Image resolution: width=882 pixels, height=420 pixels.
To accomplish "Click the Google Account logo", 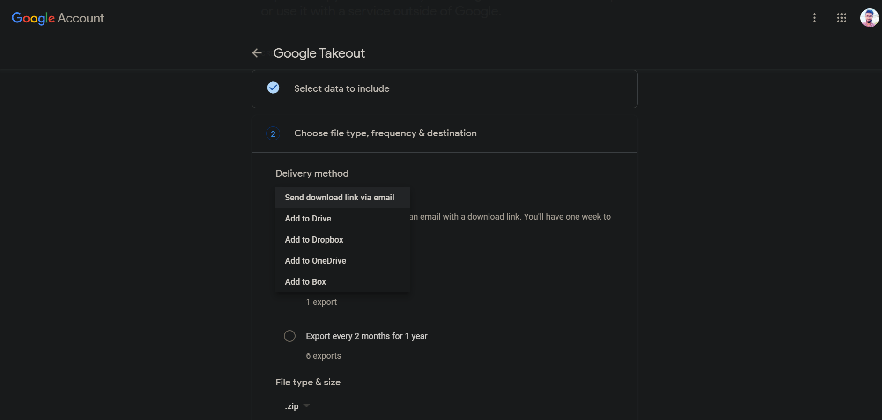I will coord(58,18).
